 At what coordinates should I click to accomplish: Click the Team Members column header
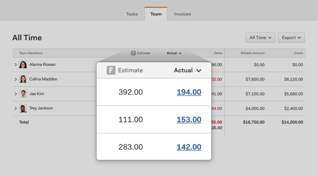[31, 53]
